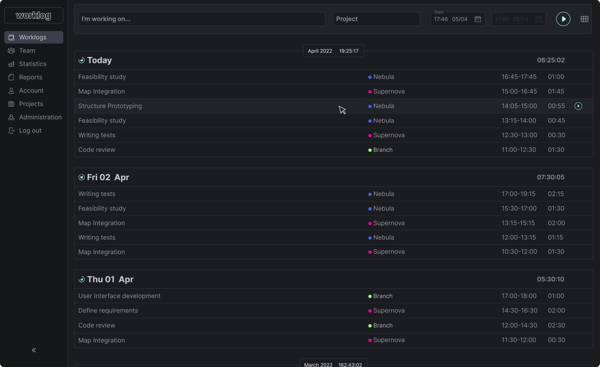Screen dimensions: 600x367
Task: Resume the Structure Prototyping timer with its play icon
Action: [x=578, y=106]
